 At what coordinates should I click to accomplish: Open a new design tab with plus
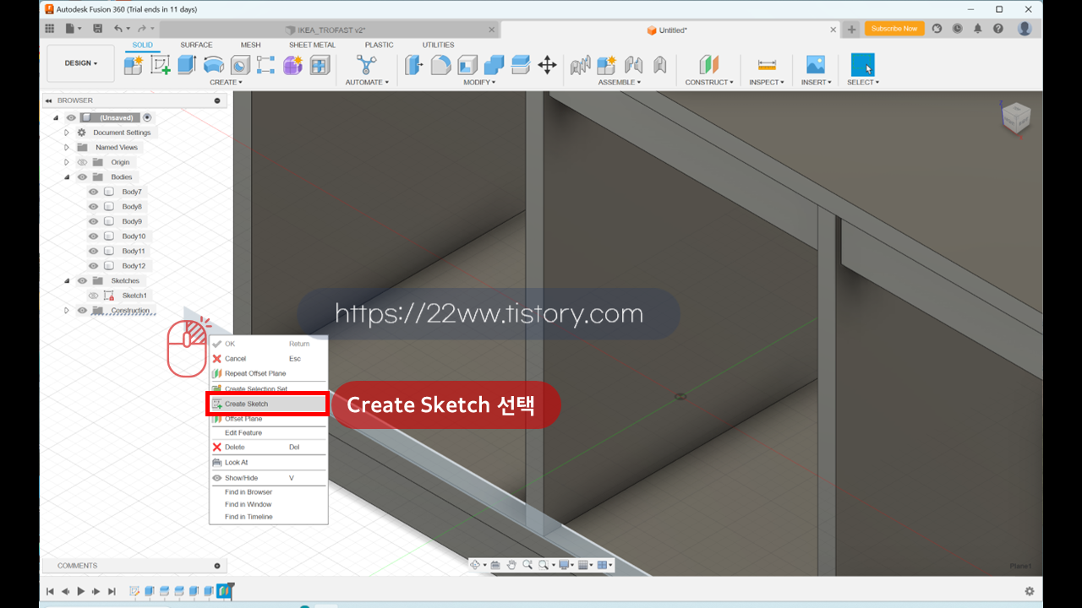(851, 30)
